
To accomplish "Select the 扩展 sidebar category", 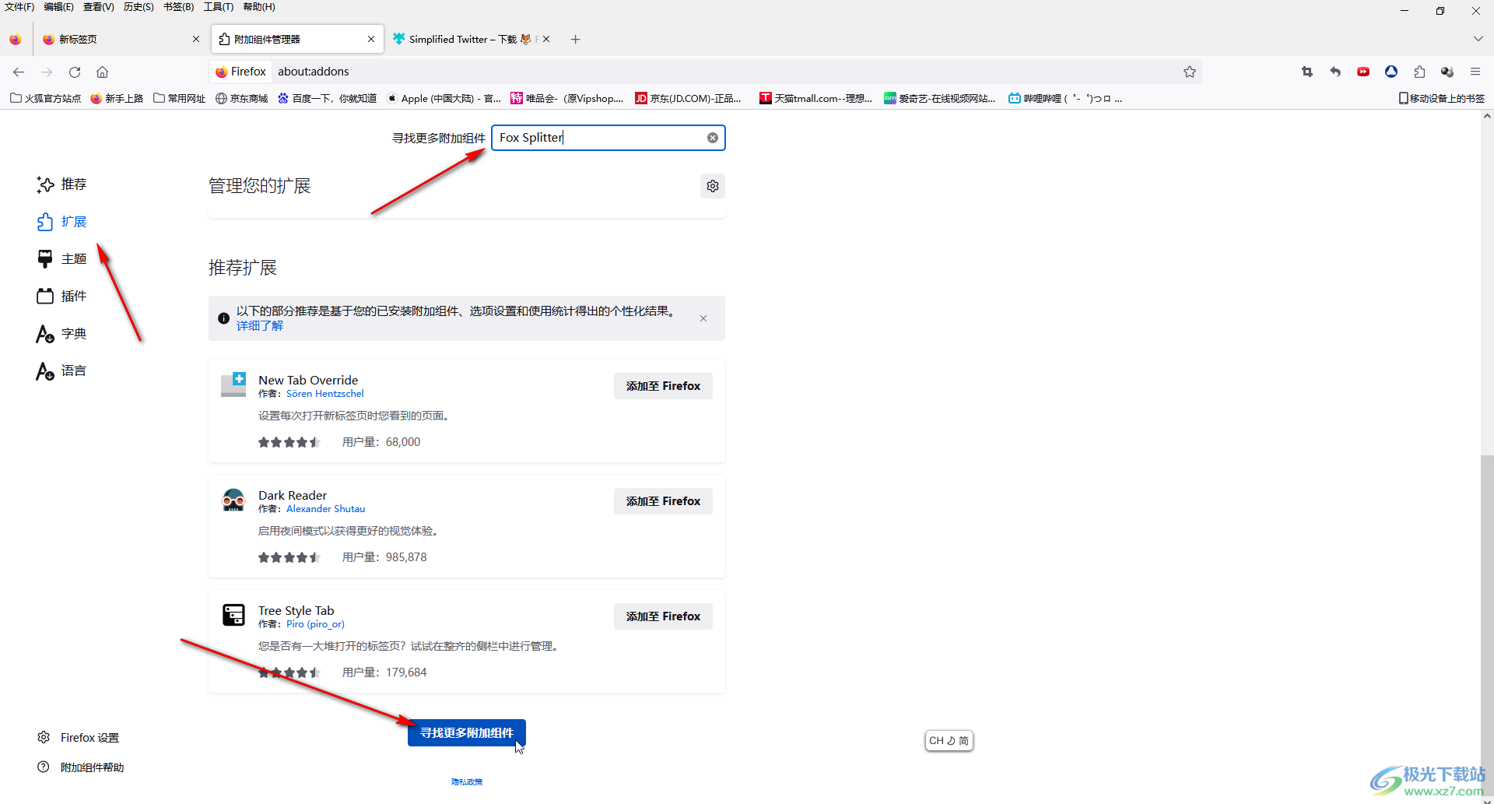I will pyautogui.click(x=61, y=222).
